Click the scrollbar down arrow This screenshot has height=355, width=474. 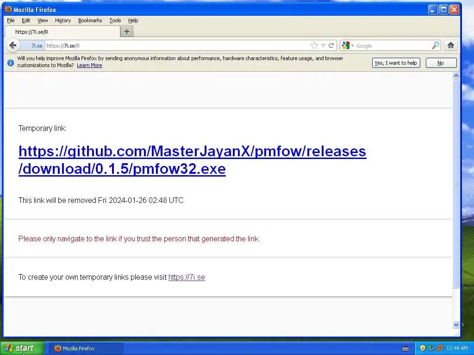456,325
